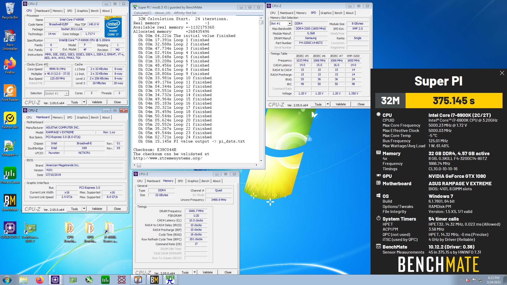Launch Revo Uninstaller from the desktop
507x285 pixels.
click(10, 40)
